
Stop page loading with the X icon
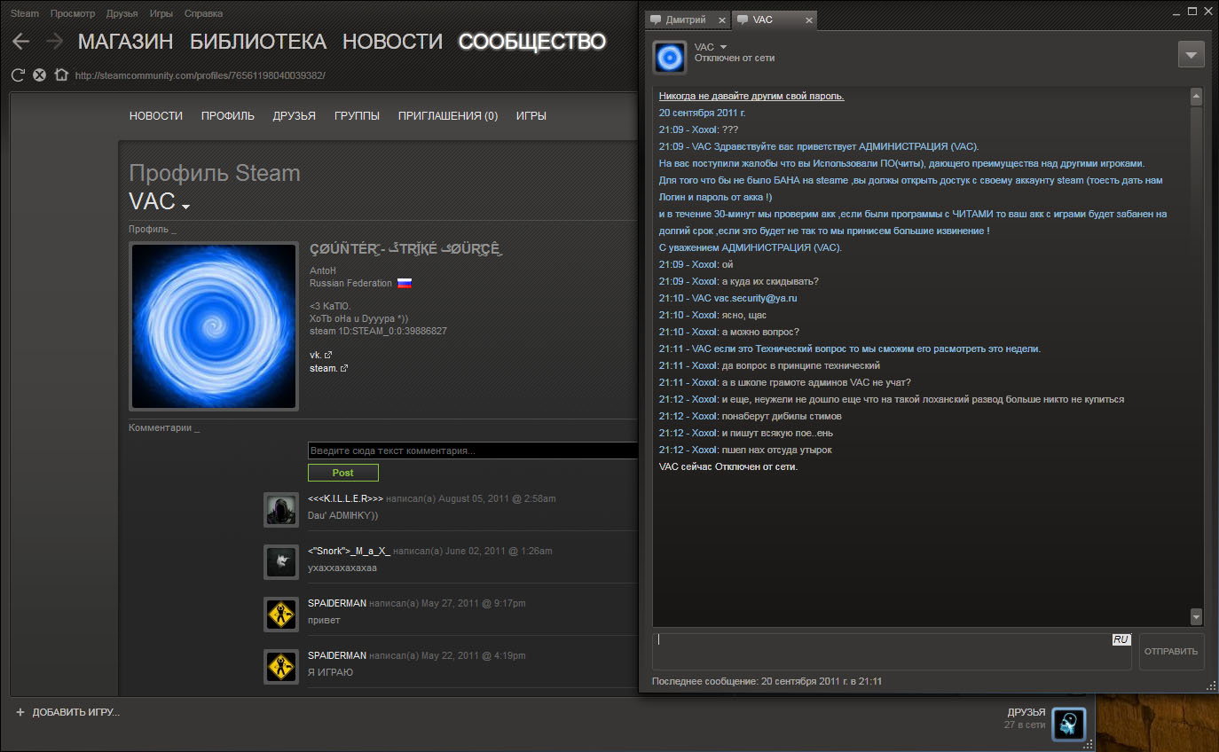tap(39, 75)
